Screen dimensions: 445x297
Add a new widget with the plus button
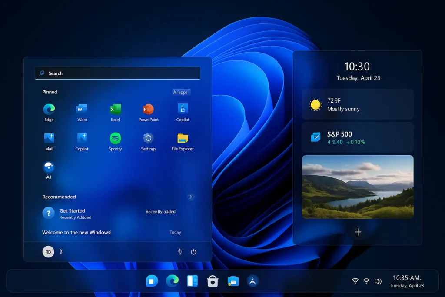click(358, 232)
